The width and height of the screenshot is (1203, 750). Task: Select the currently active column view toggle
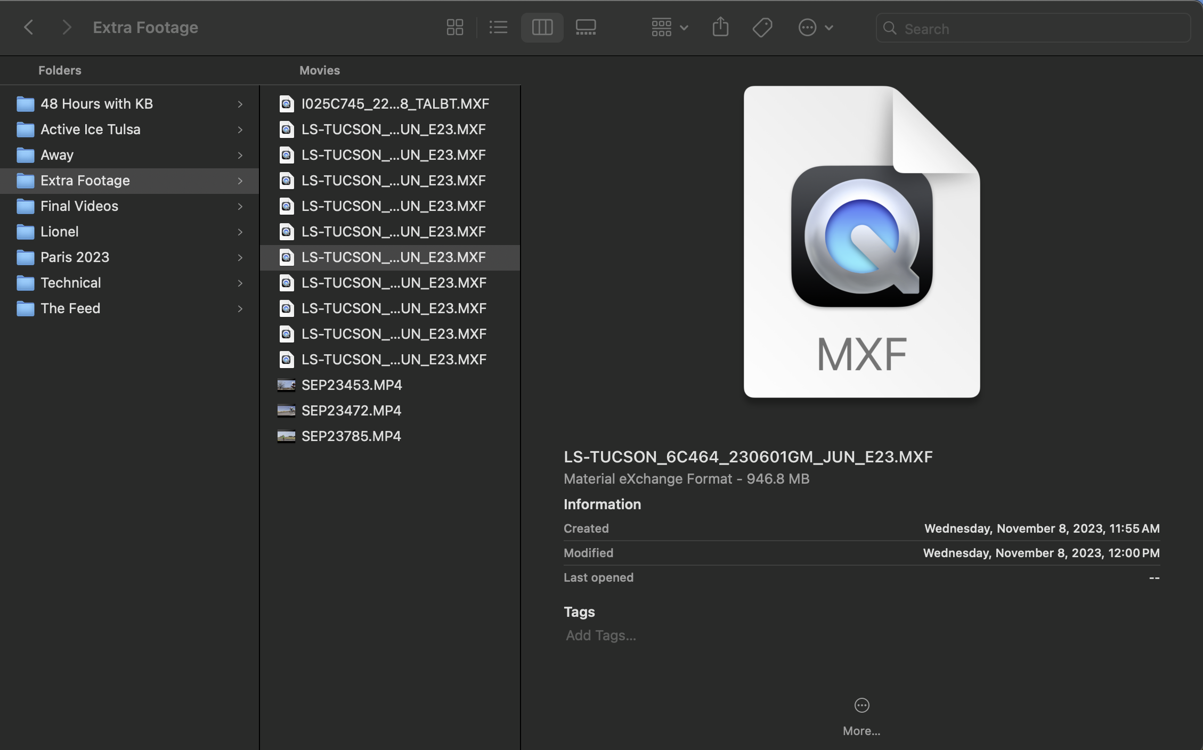[x=542, y=27]
